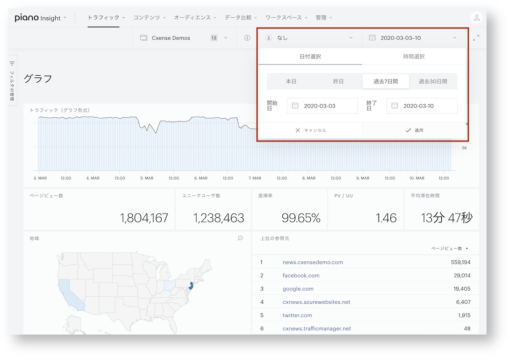The width and height of the screenshot is (509, 357).
Task: Click the dark blue New Jersey region on map
Action: [191, 286]
